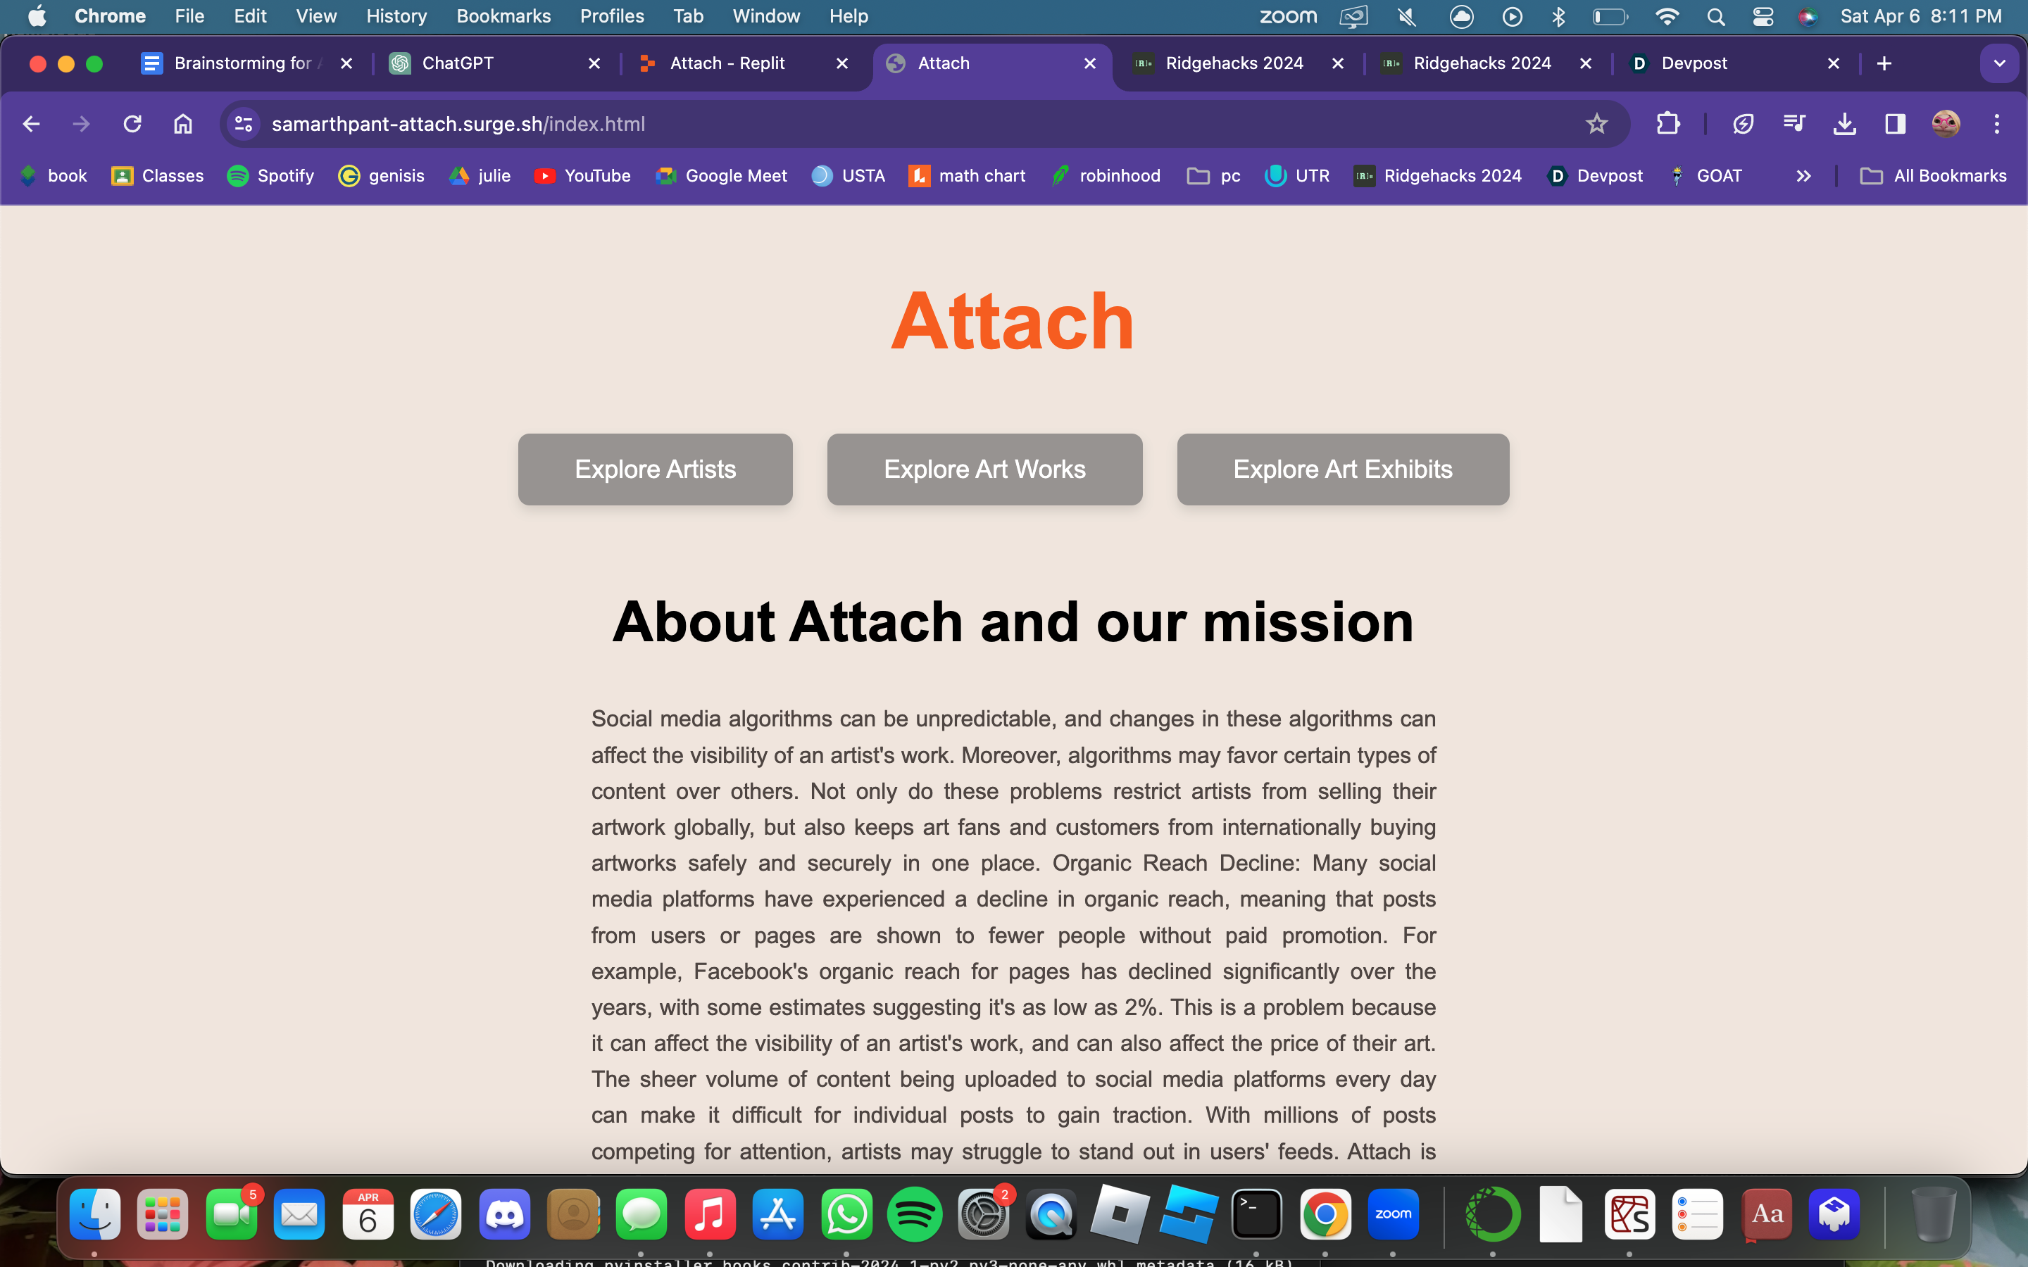Click the bookmark star icon
Viewport: 2028px width, 1267px height.
tap(1596, 124)
